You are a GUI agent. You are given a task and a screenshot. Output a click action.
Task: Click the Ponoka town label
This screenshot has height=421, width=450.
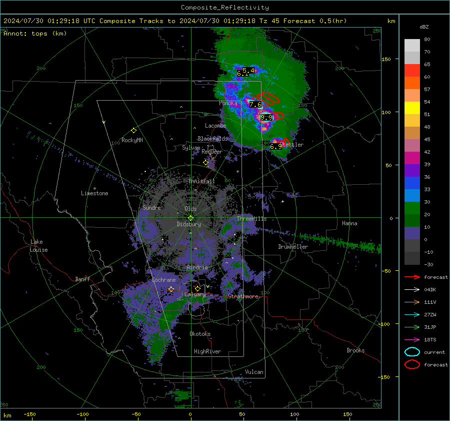pyautogui.click(x=228, y=103)
